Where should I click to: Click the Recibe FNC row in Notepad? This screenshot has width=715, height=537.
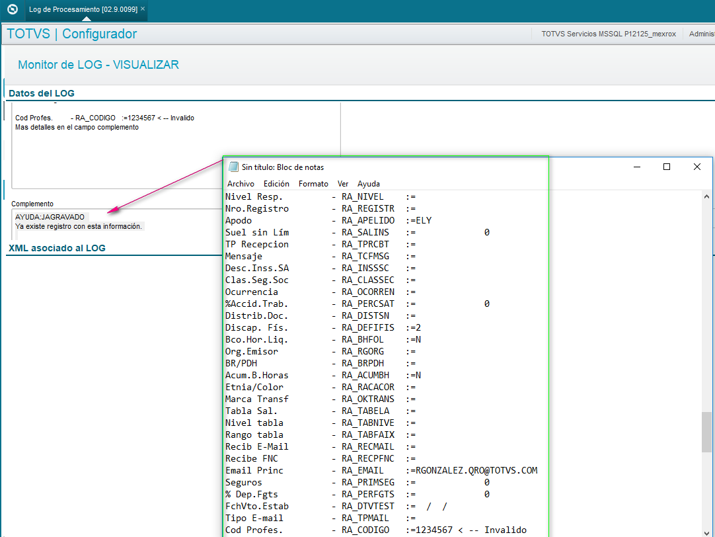coord(320,458)
